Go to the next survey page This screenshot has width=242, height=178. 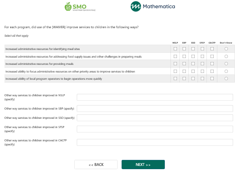coord(143,164)
